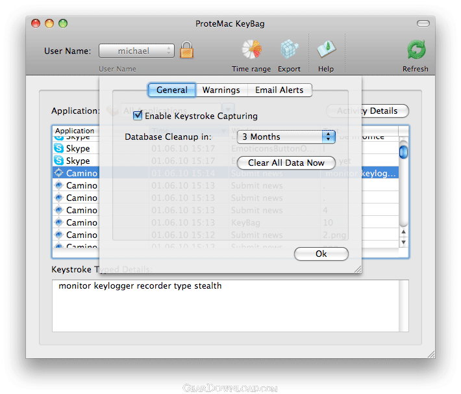Click the padlock icon next to user name
Screen dimensions: 461x394
187,49
